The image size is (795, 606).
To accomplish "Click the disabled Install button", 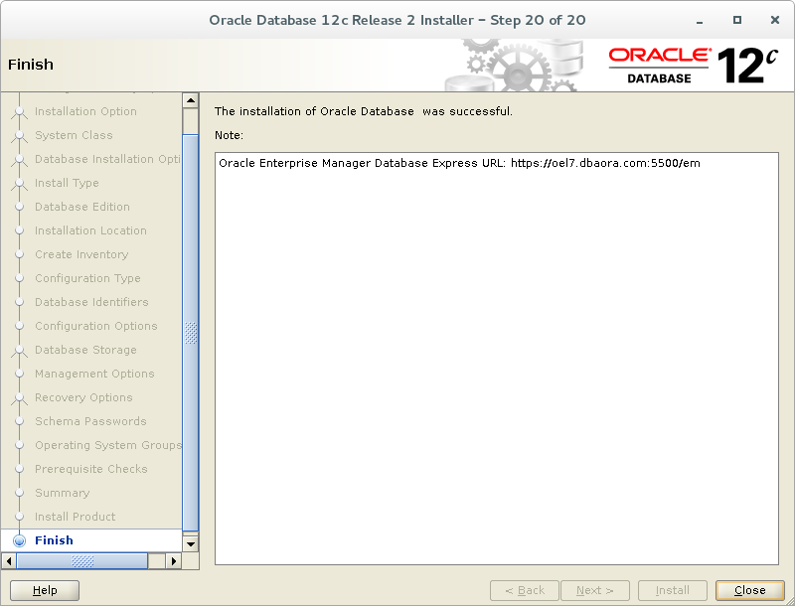I will pos(673,590).
